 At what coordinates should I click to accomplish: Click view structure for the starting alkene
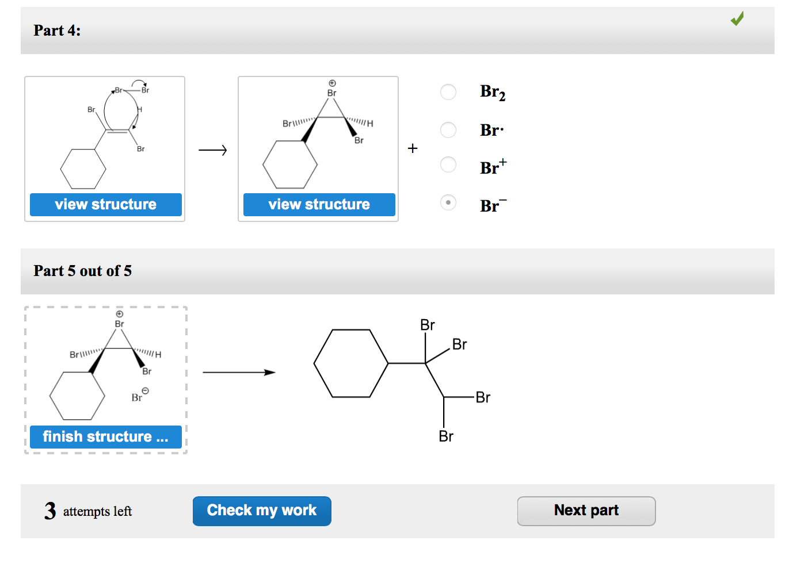(x=105, y=204)
